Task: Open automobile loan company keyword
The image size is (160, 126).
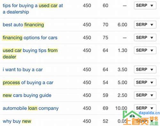Action: click(31, 108)
